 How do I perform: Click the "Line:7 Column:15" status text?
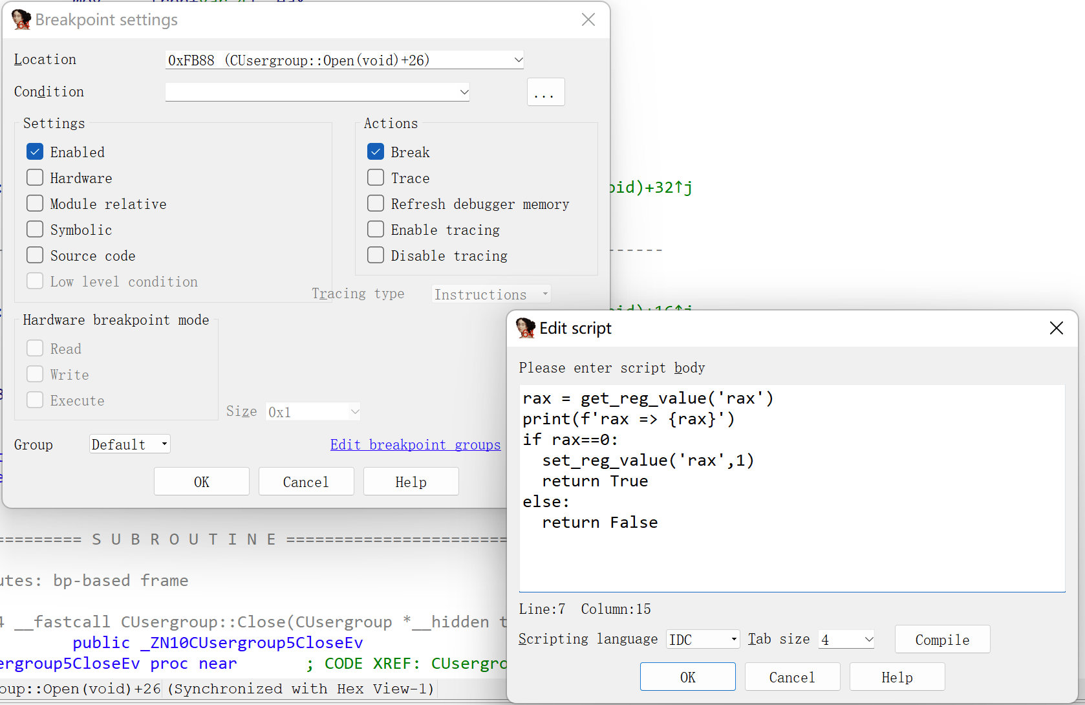click(x=585, y=609)
